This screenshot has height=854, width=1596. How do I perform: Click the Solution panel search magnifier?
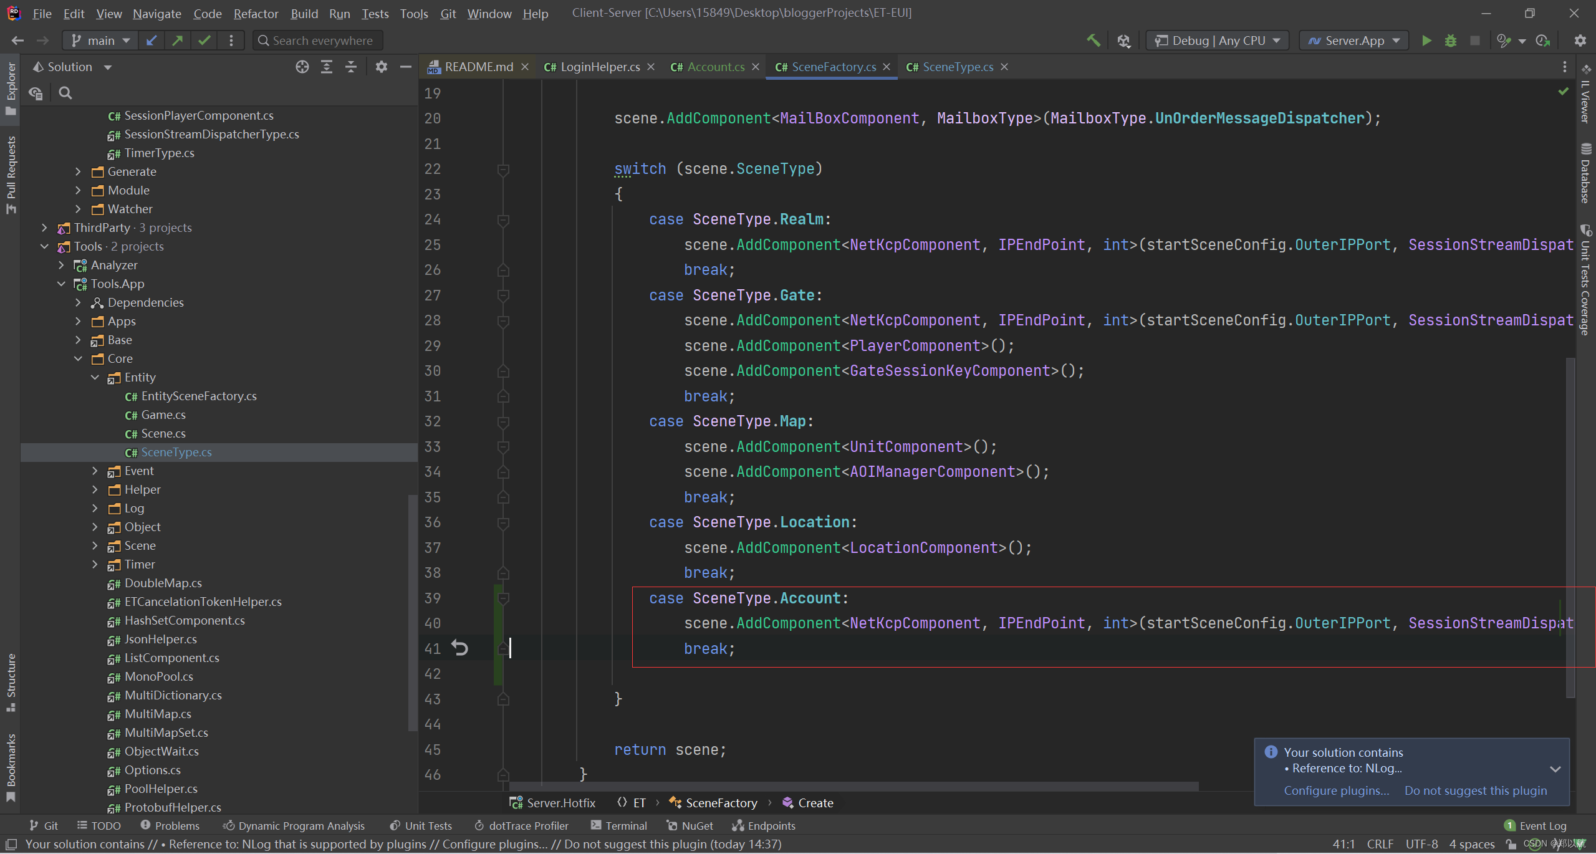[x=65, y=93]
